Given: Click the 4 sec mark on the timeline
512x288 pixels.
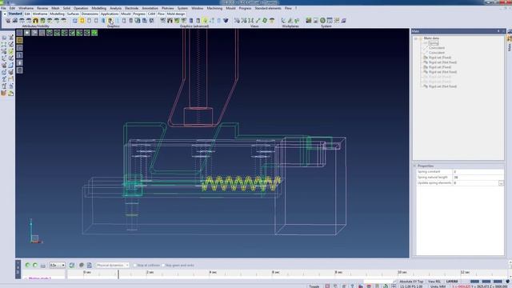Looking at the screenshot, I should tap(213, 272).
